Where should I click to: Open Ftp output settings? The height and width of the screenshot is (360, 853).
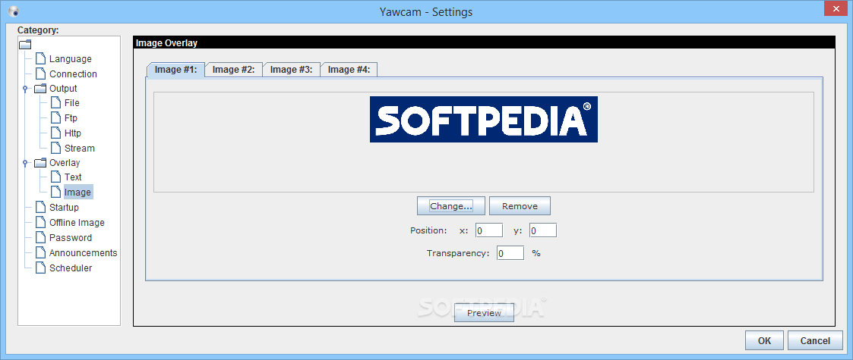[71, 118]
